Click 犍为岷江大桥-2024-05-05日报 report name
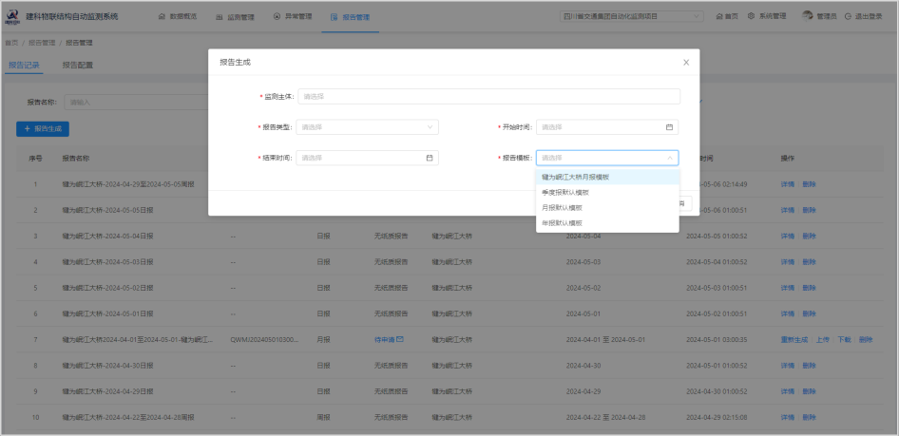Viewport: 899px width, 436px height. pyautogui.click(x=107, y=210)
